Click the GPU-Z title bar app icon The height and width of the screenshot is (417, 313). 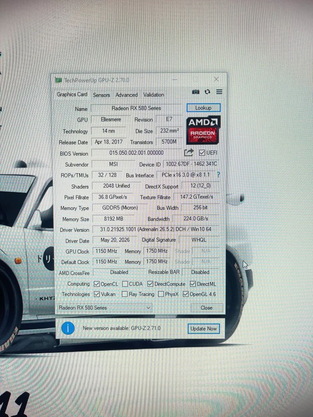pyautogui.click(x=58, y=80)
